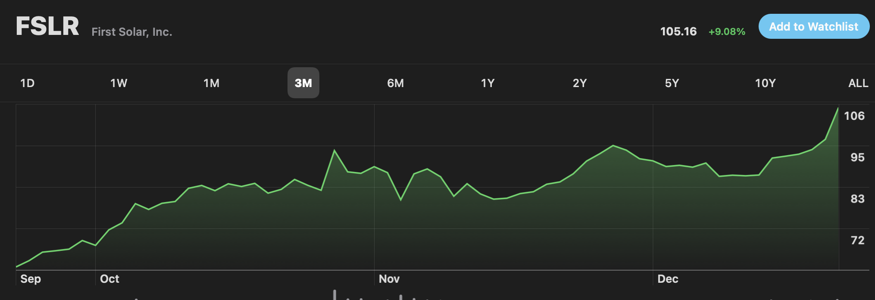Click the FSLR ticker symbol
Viewport: 875px width, 300px height.
click(x=47, y=26)
